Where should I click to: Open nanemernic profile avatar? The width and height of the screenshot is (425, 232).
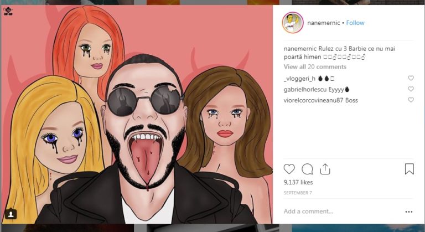293,23
